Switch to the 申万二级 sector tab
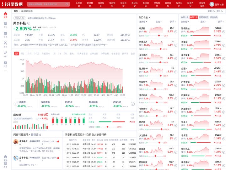 coord(194,17)
